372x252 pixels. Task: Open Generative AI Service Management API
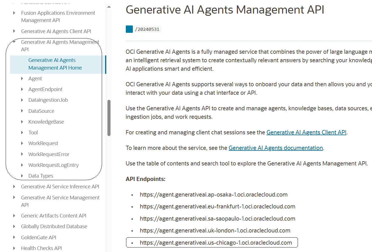tap(60, 201)
